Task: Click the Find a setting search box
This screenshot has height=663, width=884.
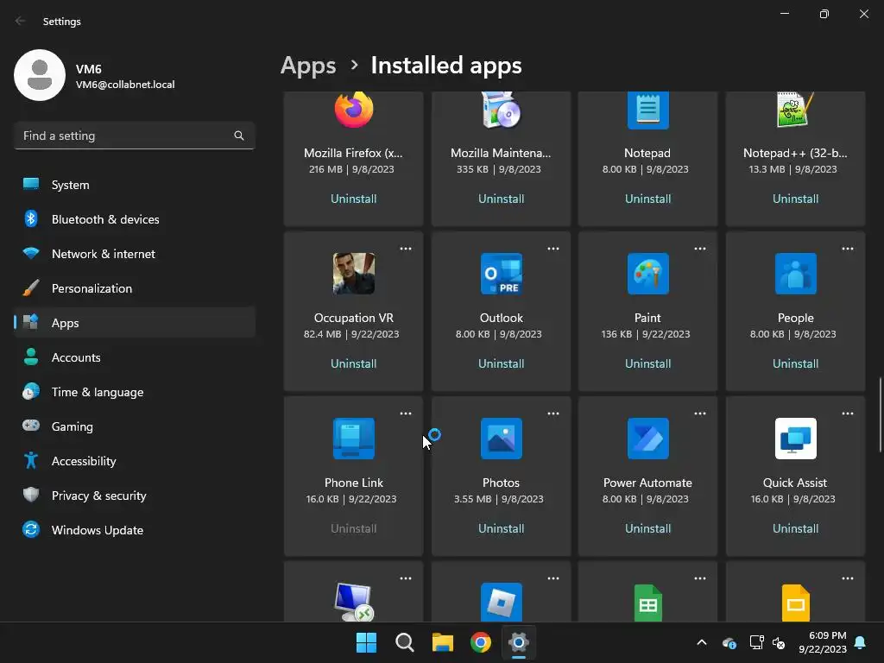Action: tap(135, 136)
